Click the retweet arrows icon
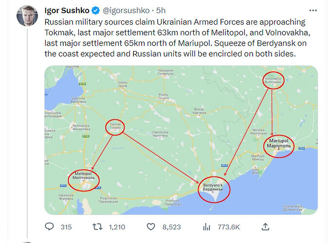 tap(97, 227)
